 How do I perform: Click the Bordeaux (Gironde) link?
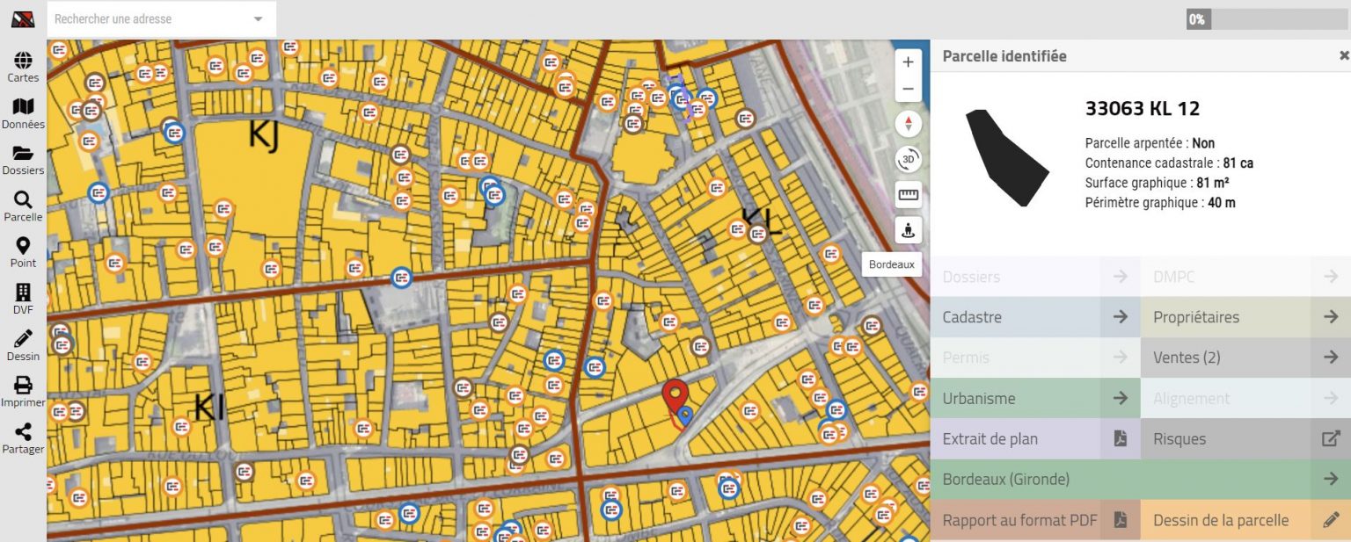pyautogui.click(x=1140, y=480)
